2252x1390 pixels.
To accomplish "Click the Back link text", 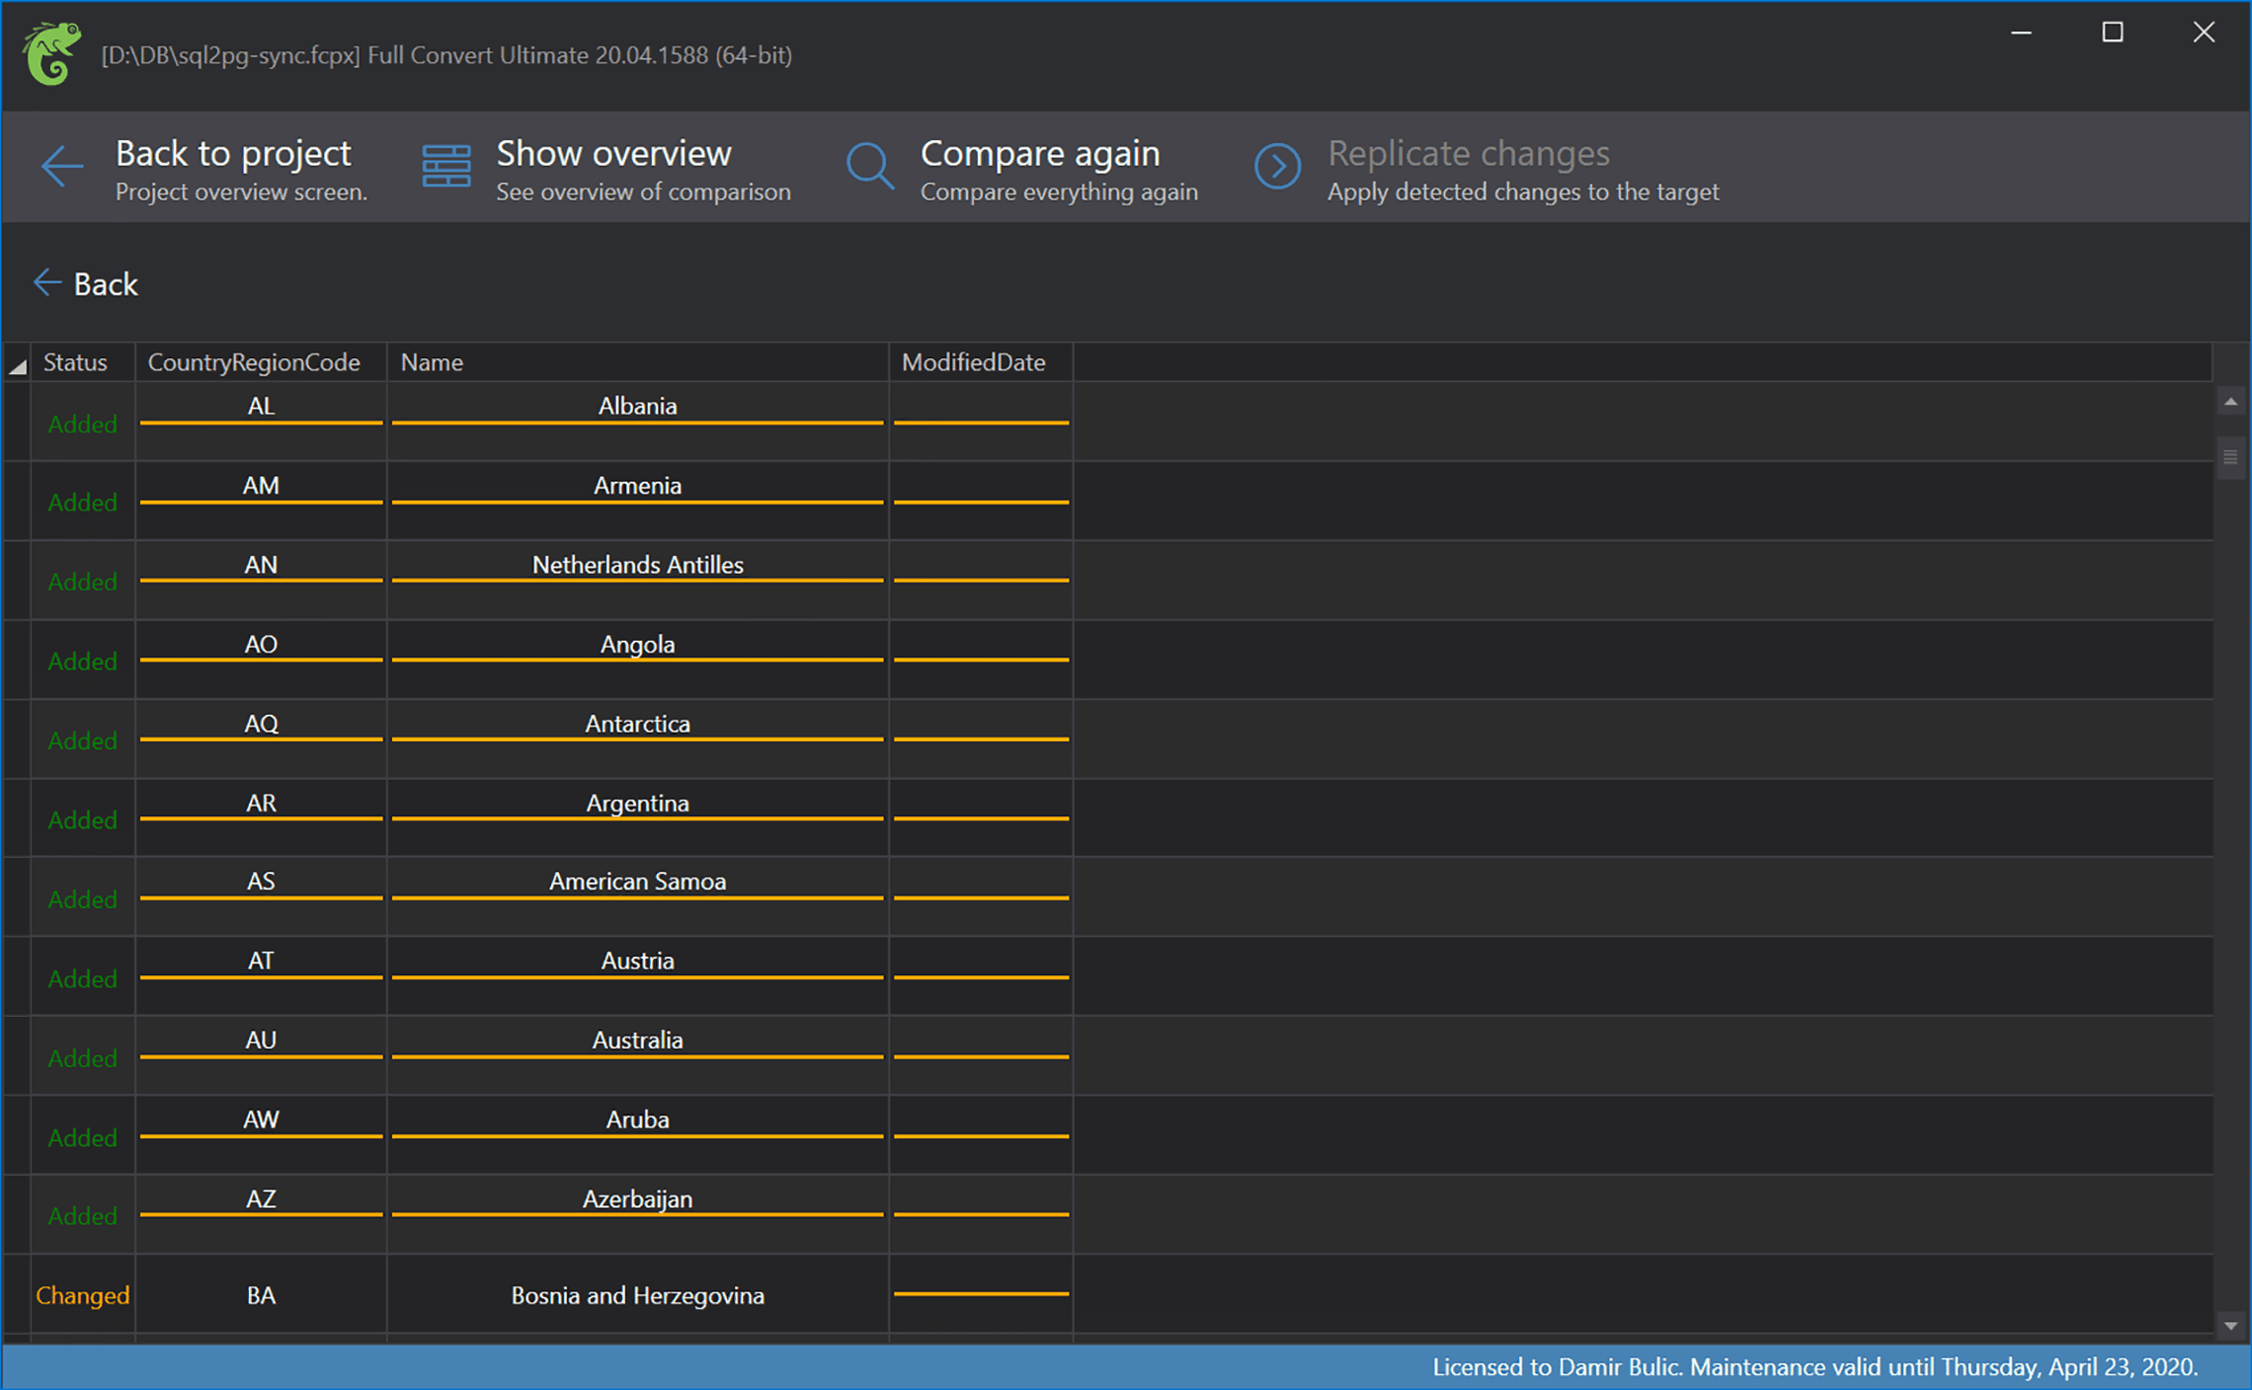I will (106, 284).
